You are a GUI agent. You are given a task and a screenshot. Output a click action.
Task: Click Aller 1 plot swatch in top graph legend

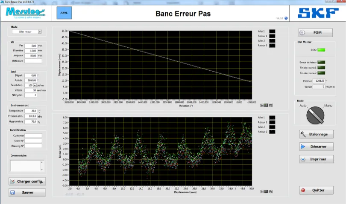pyautogui.click(x=272, y=31)
